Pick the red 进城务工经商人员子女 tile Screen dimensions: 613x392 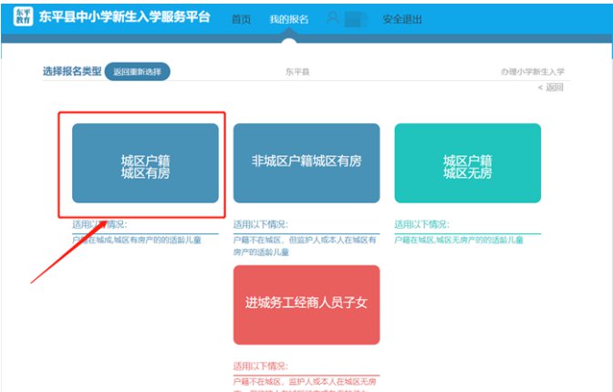(306, 304)
